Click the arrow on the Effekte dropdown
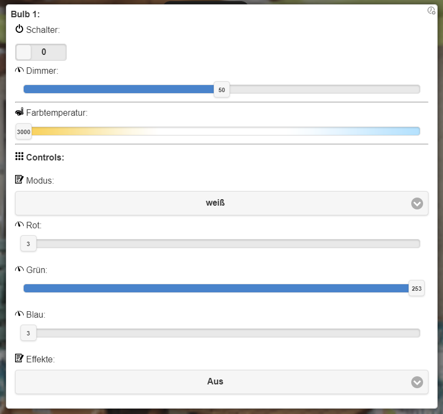 click(417, 382)
